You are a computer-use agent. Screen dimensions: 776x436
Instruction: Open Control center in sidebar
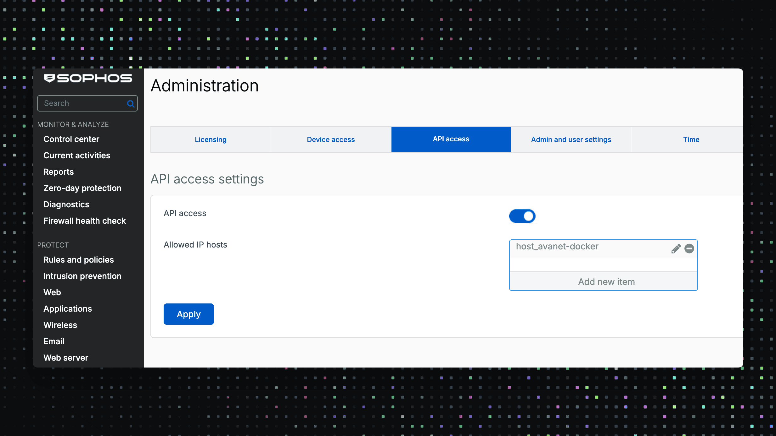71,139
